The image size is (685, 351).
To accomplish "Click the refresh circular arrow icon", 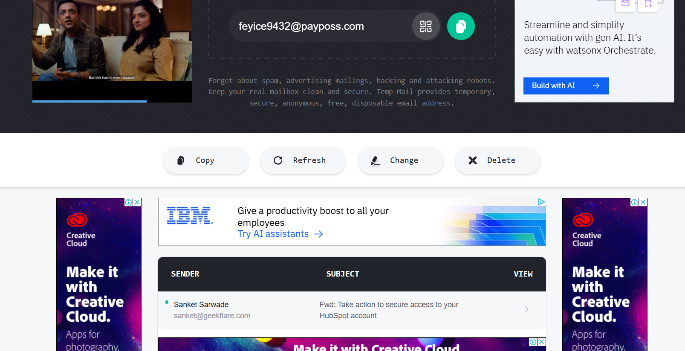I will click(x=278, y=160).
